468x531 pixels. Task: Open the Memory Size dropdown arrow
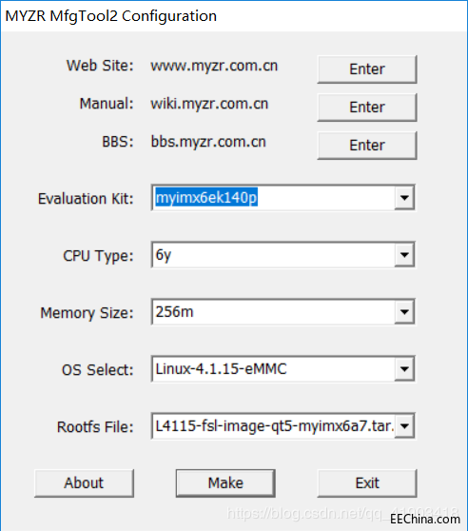(404, 311)
